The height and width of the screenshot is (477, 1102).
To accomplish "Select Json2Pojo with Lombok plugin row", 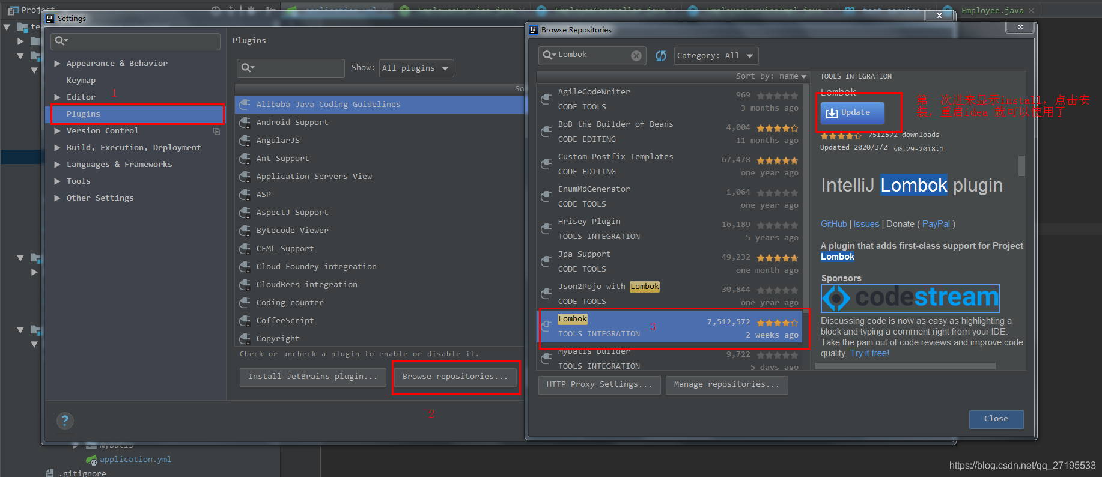I will [x=669, y=294].
